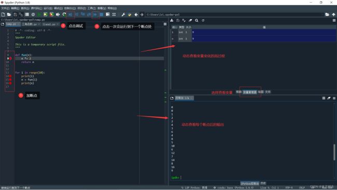Refresh variables with the circular arrow icon

coord(203,20)
